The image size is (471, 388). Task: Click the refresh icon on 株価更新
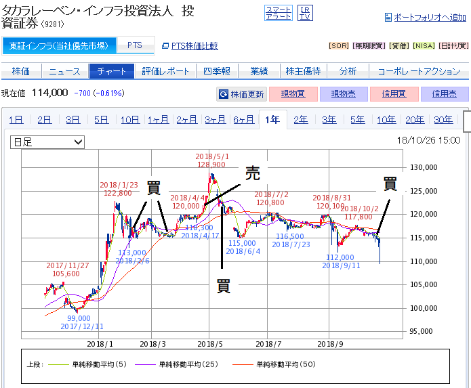click(224, 95)
